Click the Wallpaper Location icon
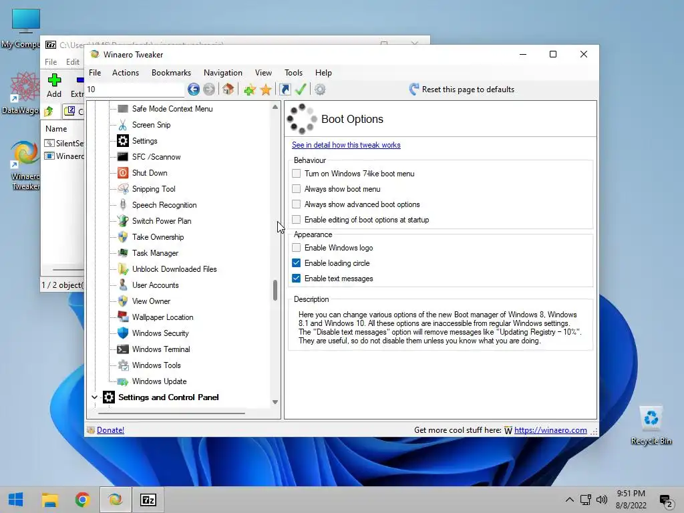The height and width of the screenshot is (513, 684). click(123, 317)
